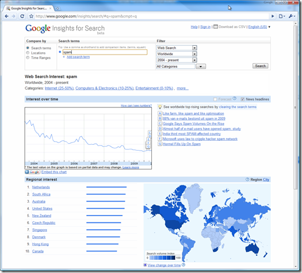Select the Locations radio button
The image size is (302, 273).
click(x=28, y=53)
